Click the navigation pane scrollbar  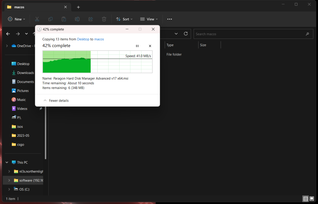45,132
